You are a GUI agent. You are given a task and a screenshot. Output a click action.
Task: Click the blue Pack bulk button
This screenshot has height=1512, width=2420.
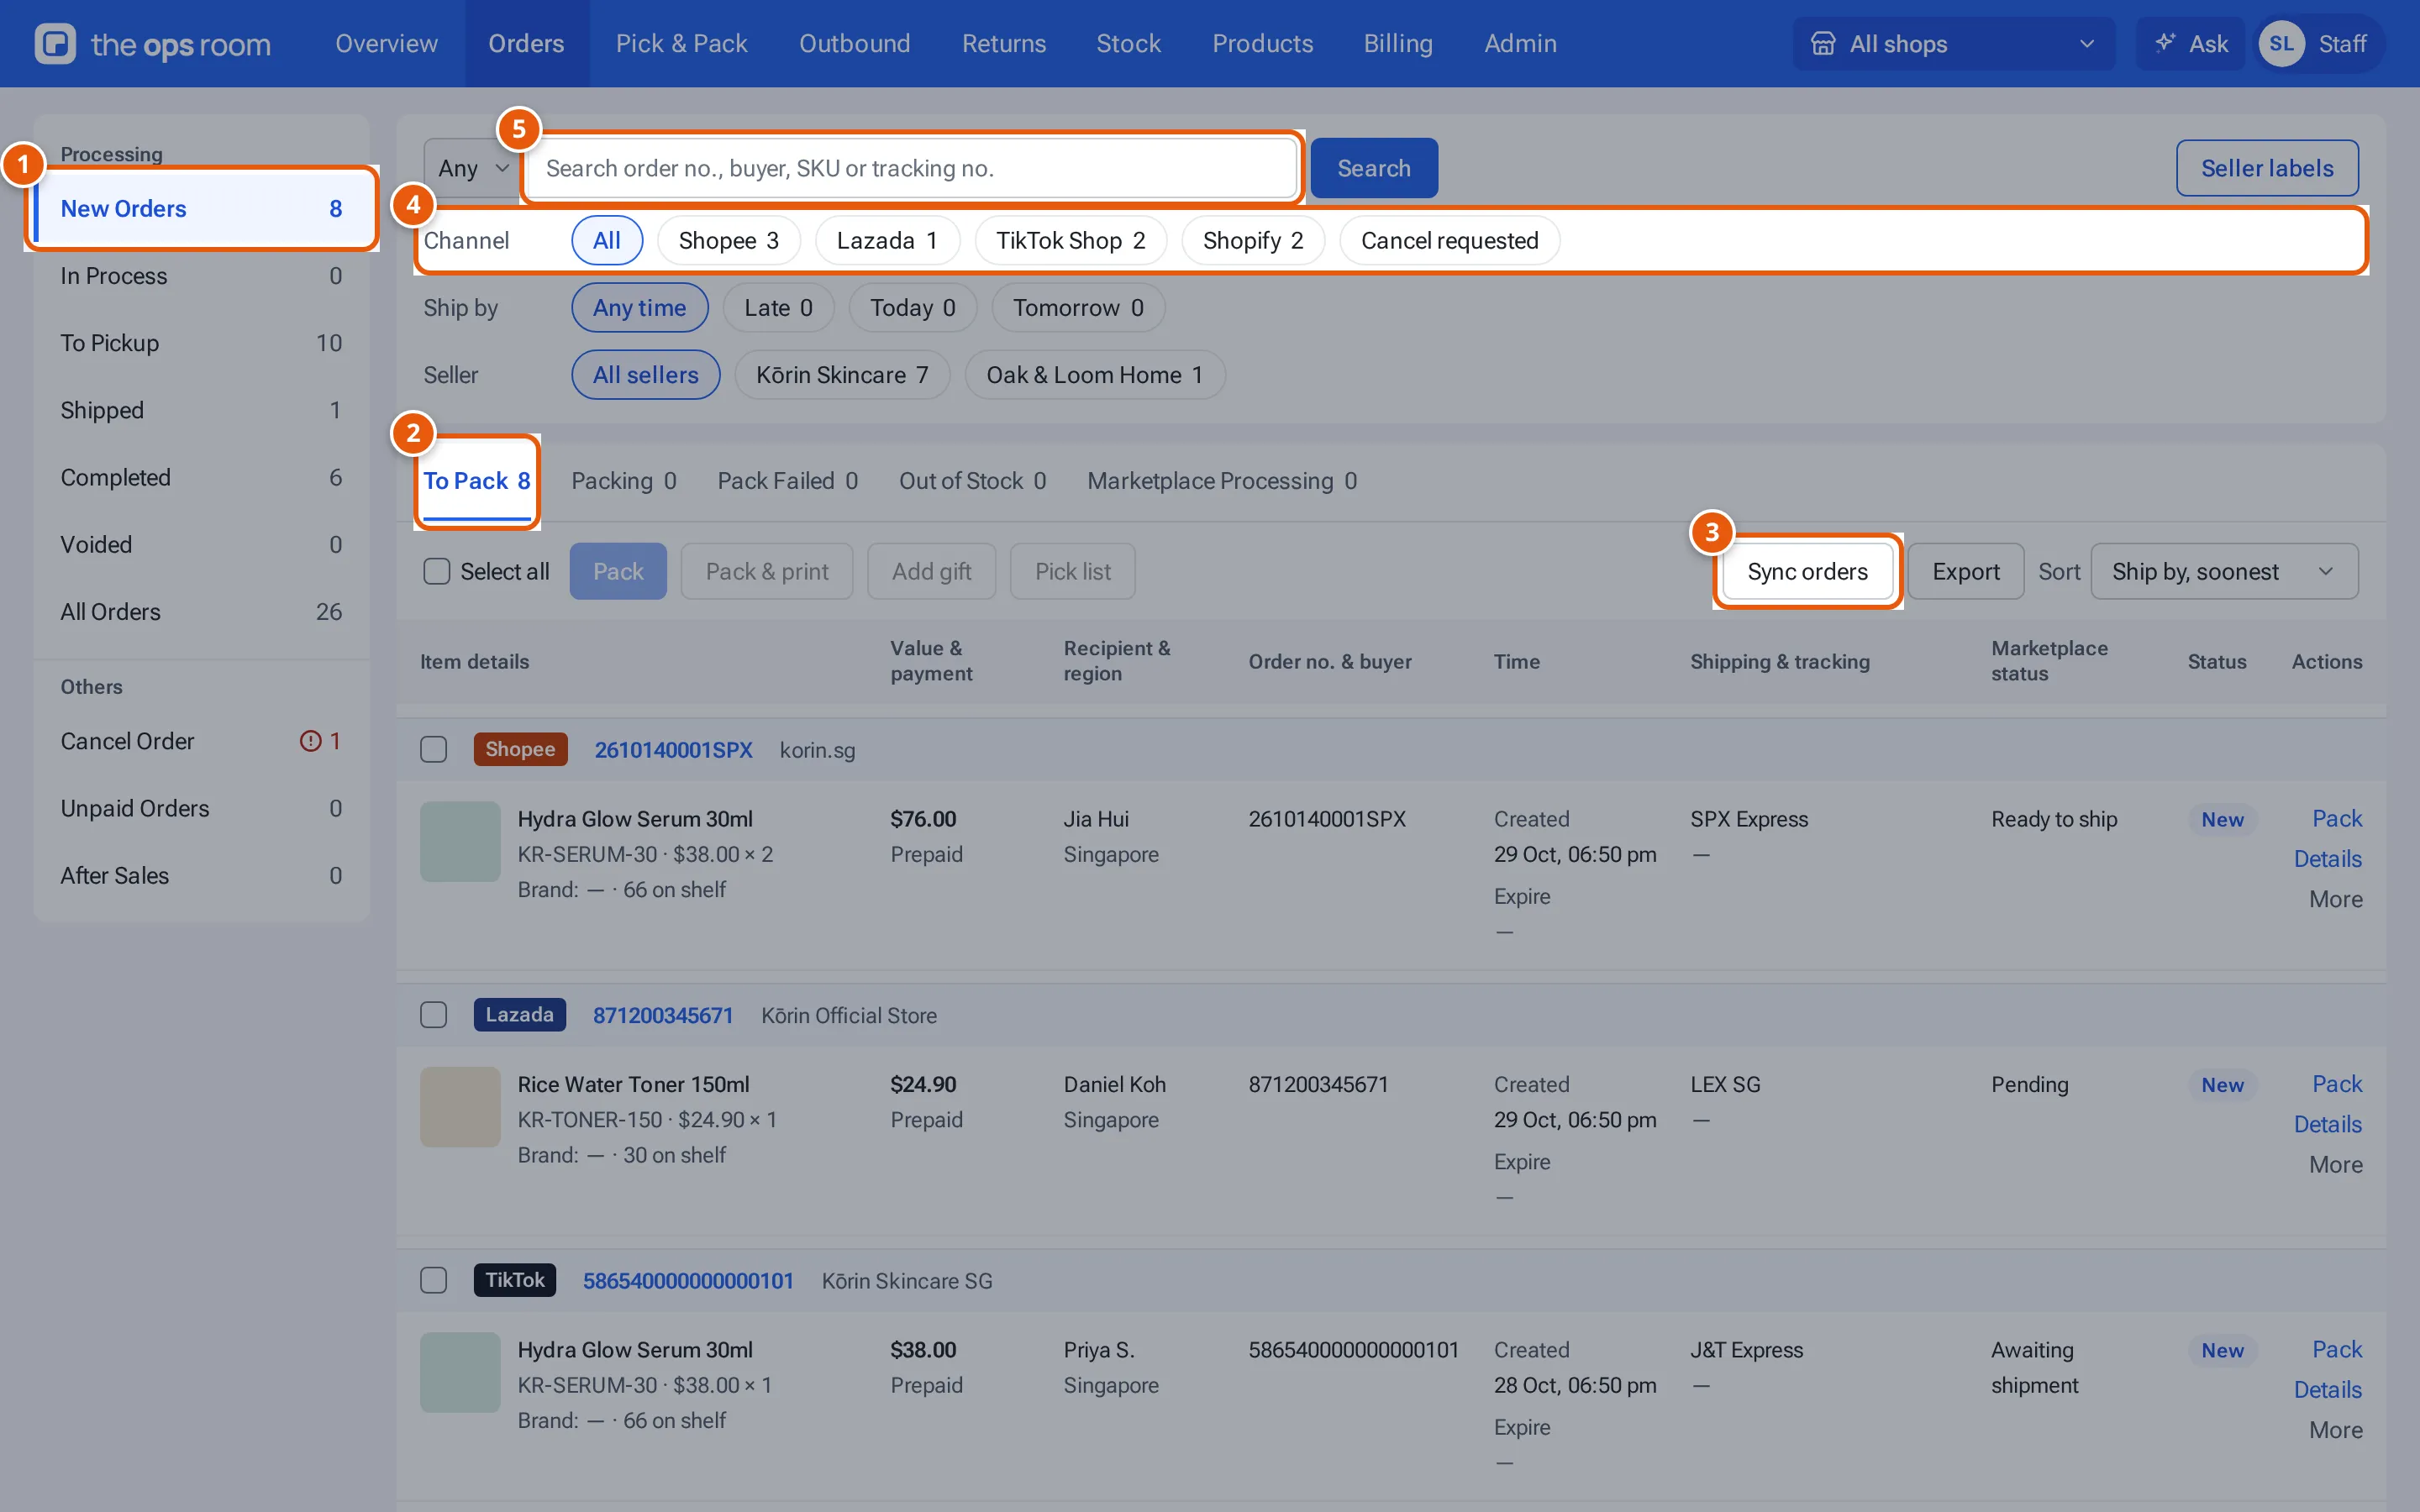pos(618,571)
